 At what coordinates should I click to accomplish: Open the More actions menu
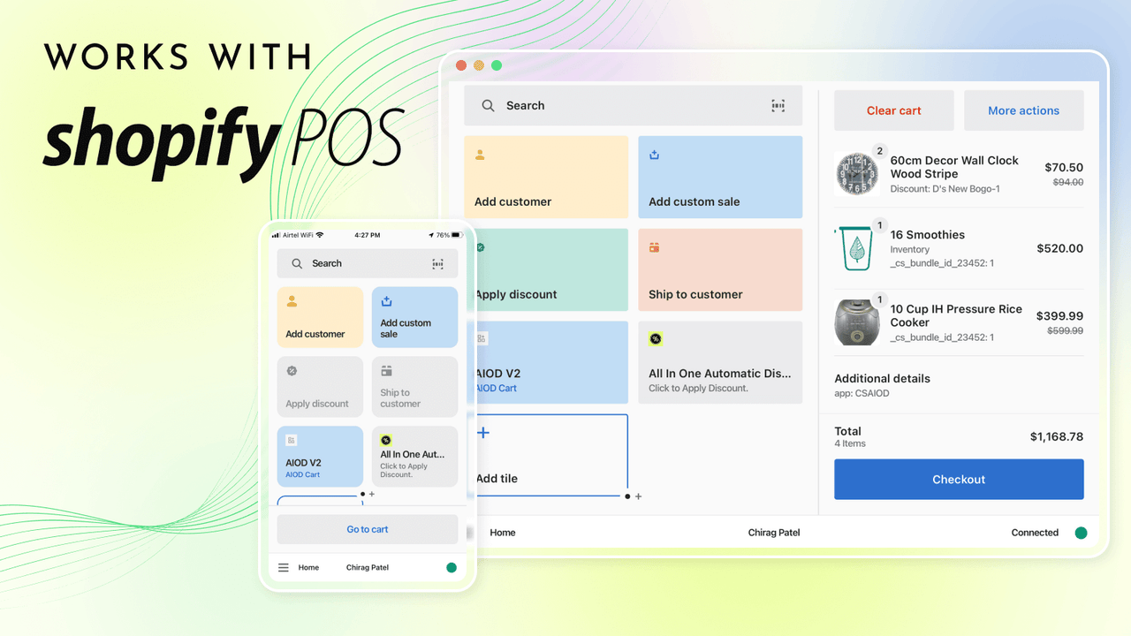coord(1023,110)
